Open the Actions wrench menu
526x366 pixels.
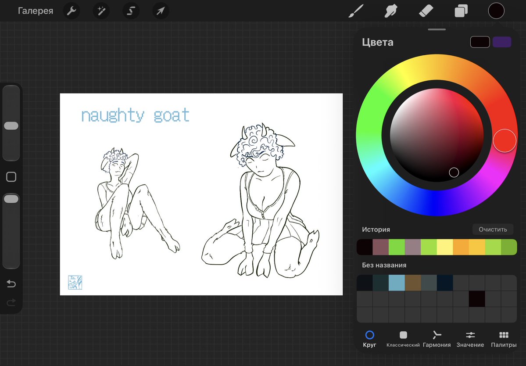pyautogui.click(x=72, y=11)
